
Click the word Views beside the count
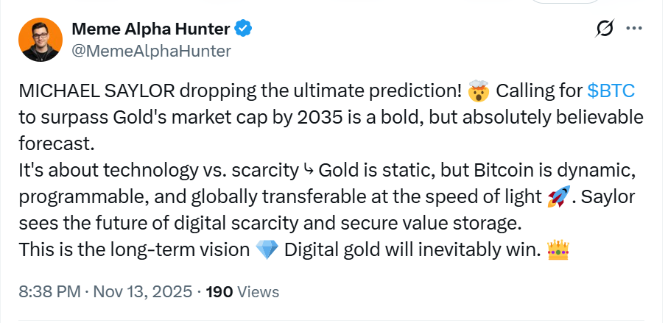click(x=259, y=292)
